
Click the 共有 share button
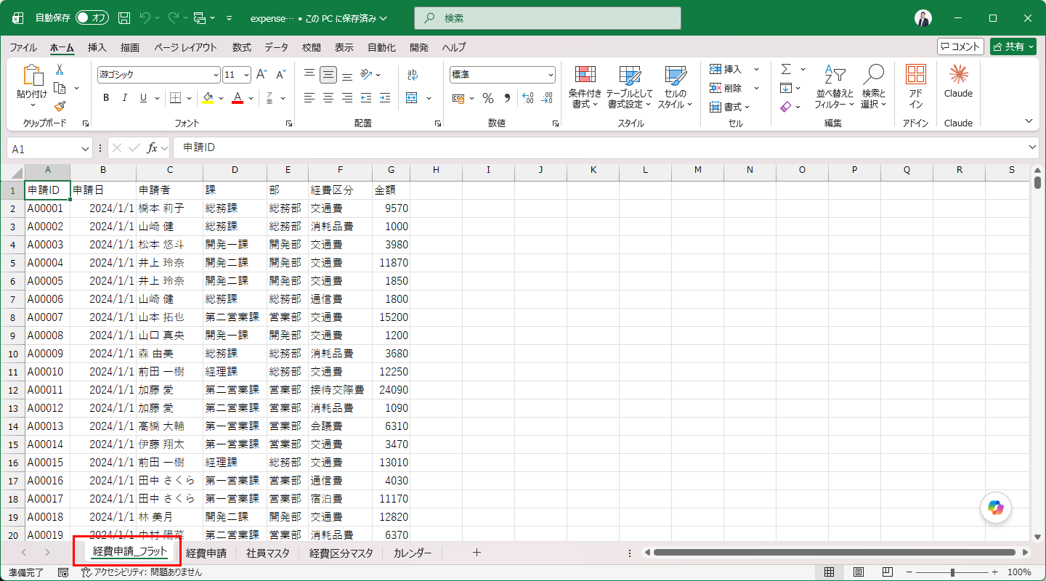[1013, 46]
